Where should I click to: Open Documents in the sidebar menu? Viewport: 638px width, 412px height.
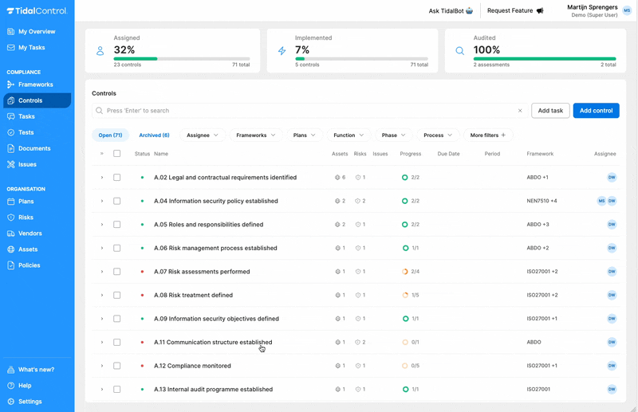pos(34,148)
